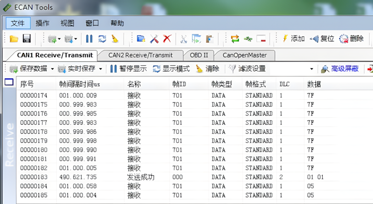Toggle the 显示模式 display mode button
Image resolution: width=373 pixels, height=204 pixels.
click(x=171, y=69)
